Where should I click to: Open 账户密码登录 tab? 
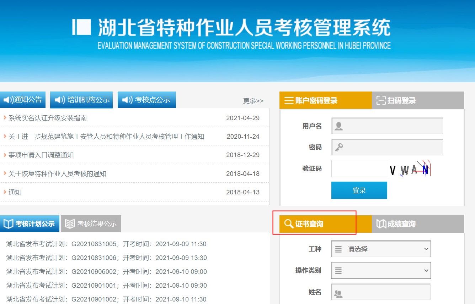point(326,100)
